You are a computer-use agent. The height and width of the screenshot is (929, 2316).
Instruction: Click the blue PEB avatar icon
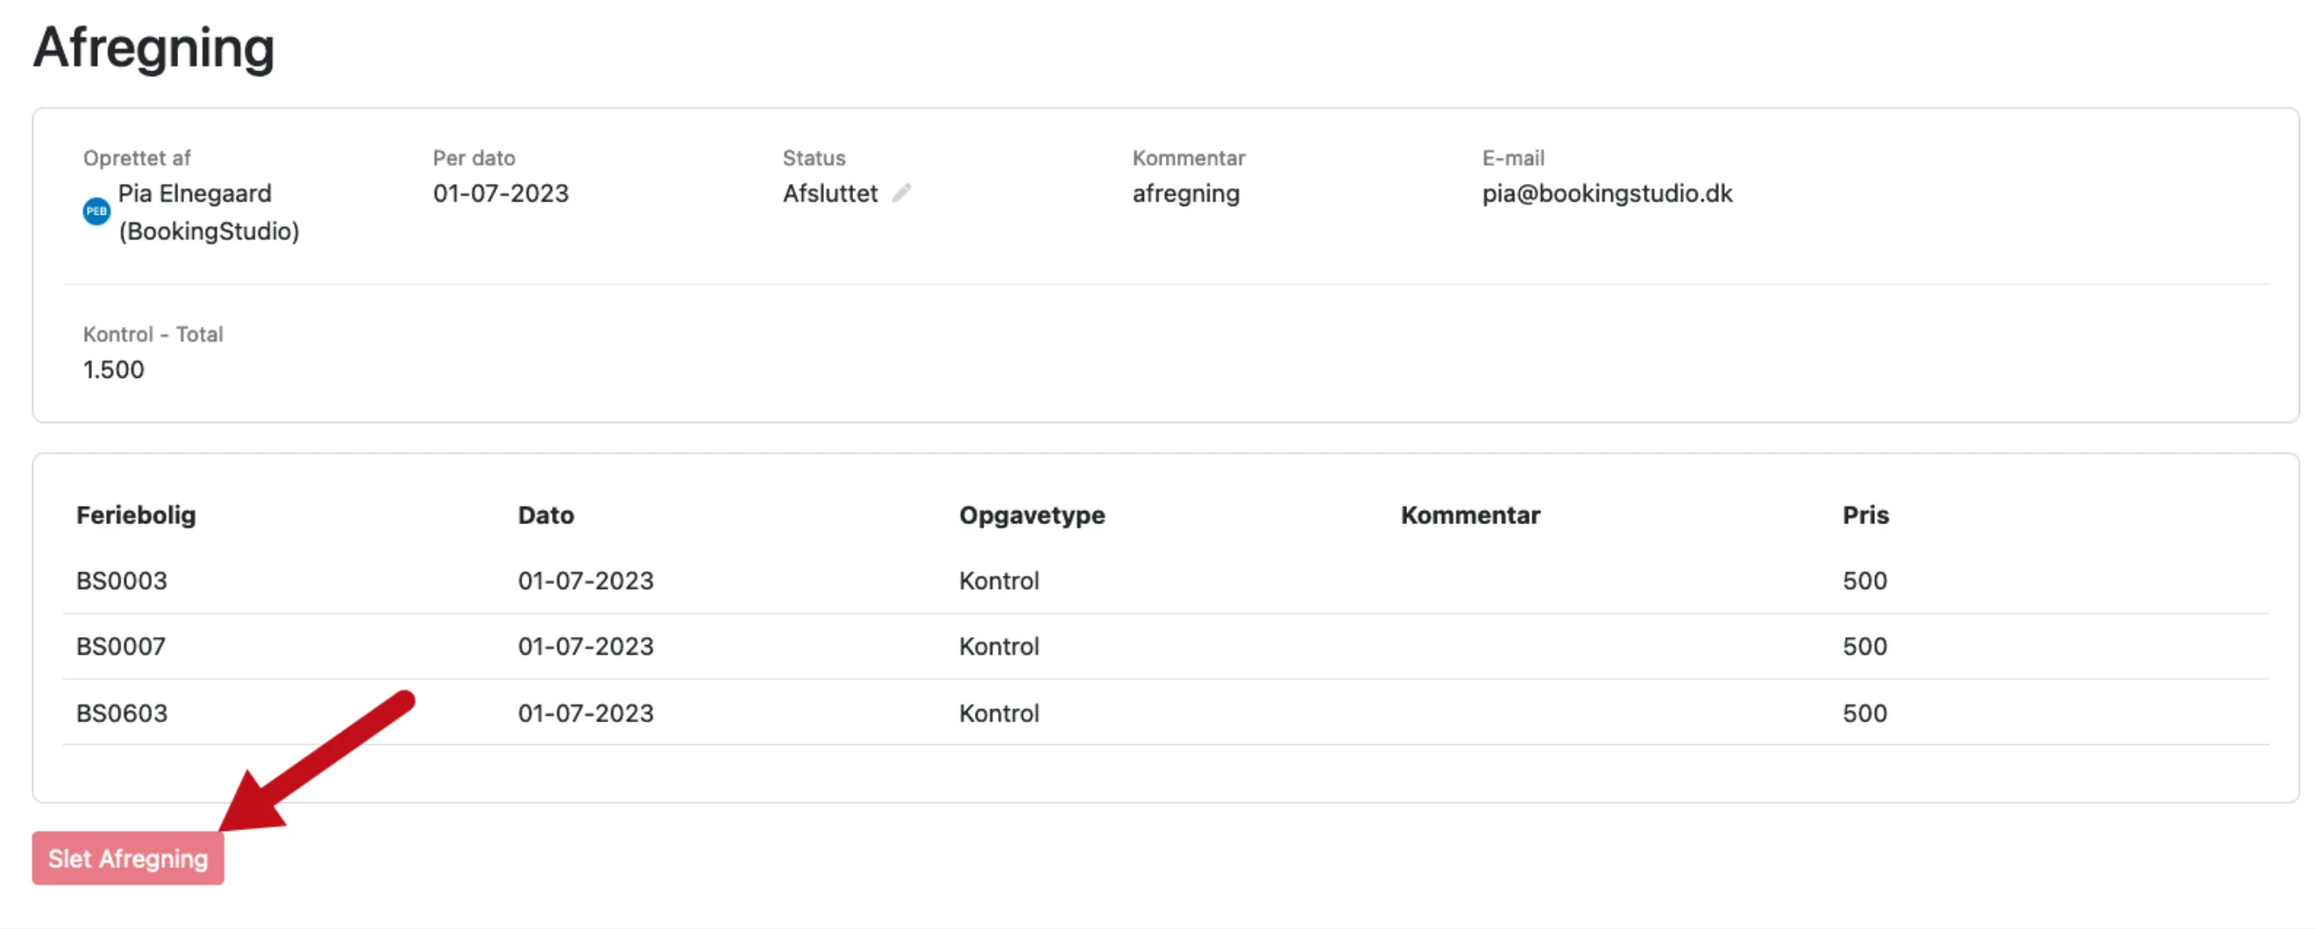pyautogui.click(x=96, y=212)
